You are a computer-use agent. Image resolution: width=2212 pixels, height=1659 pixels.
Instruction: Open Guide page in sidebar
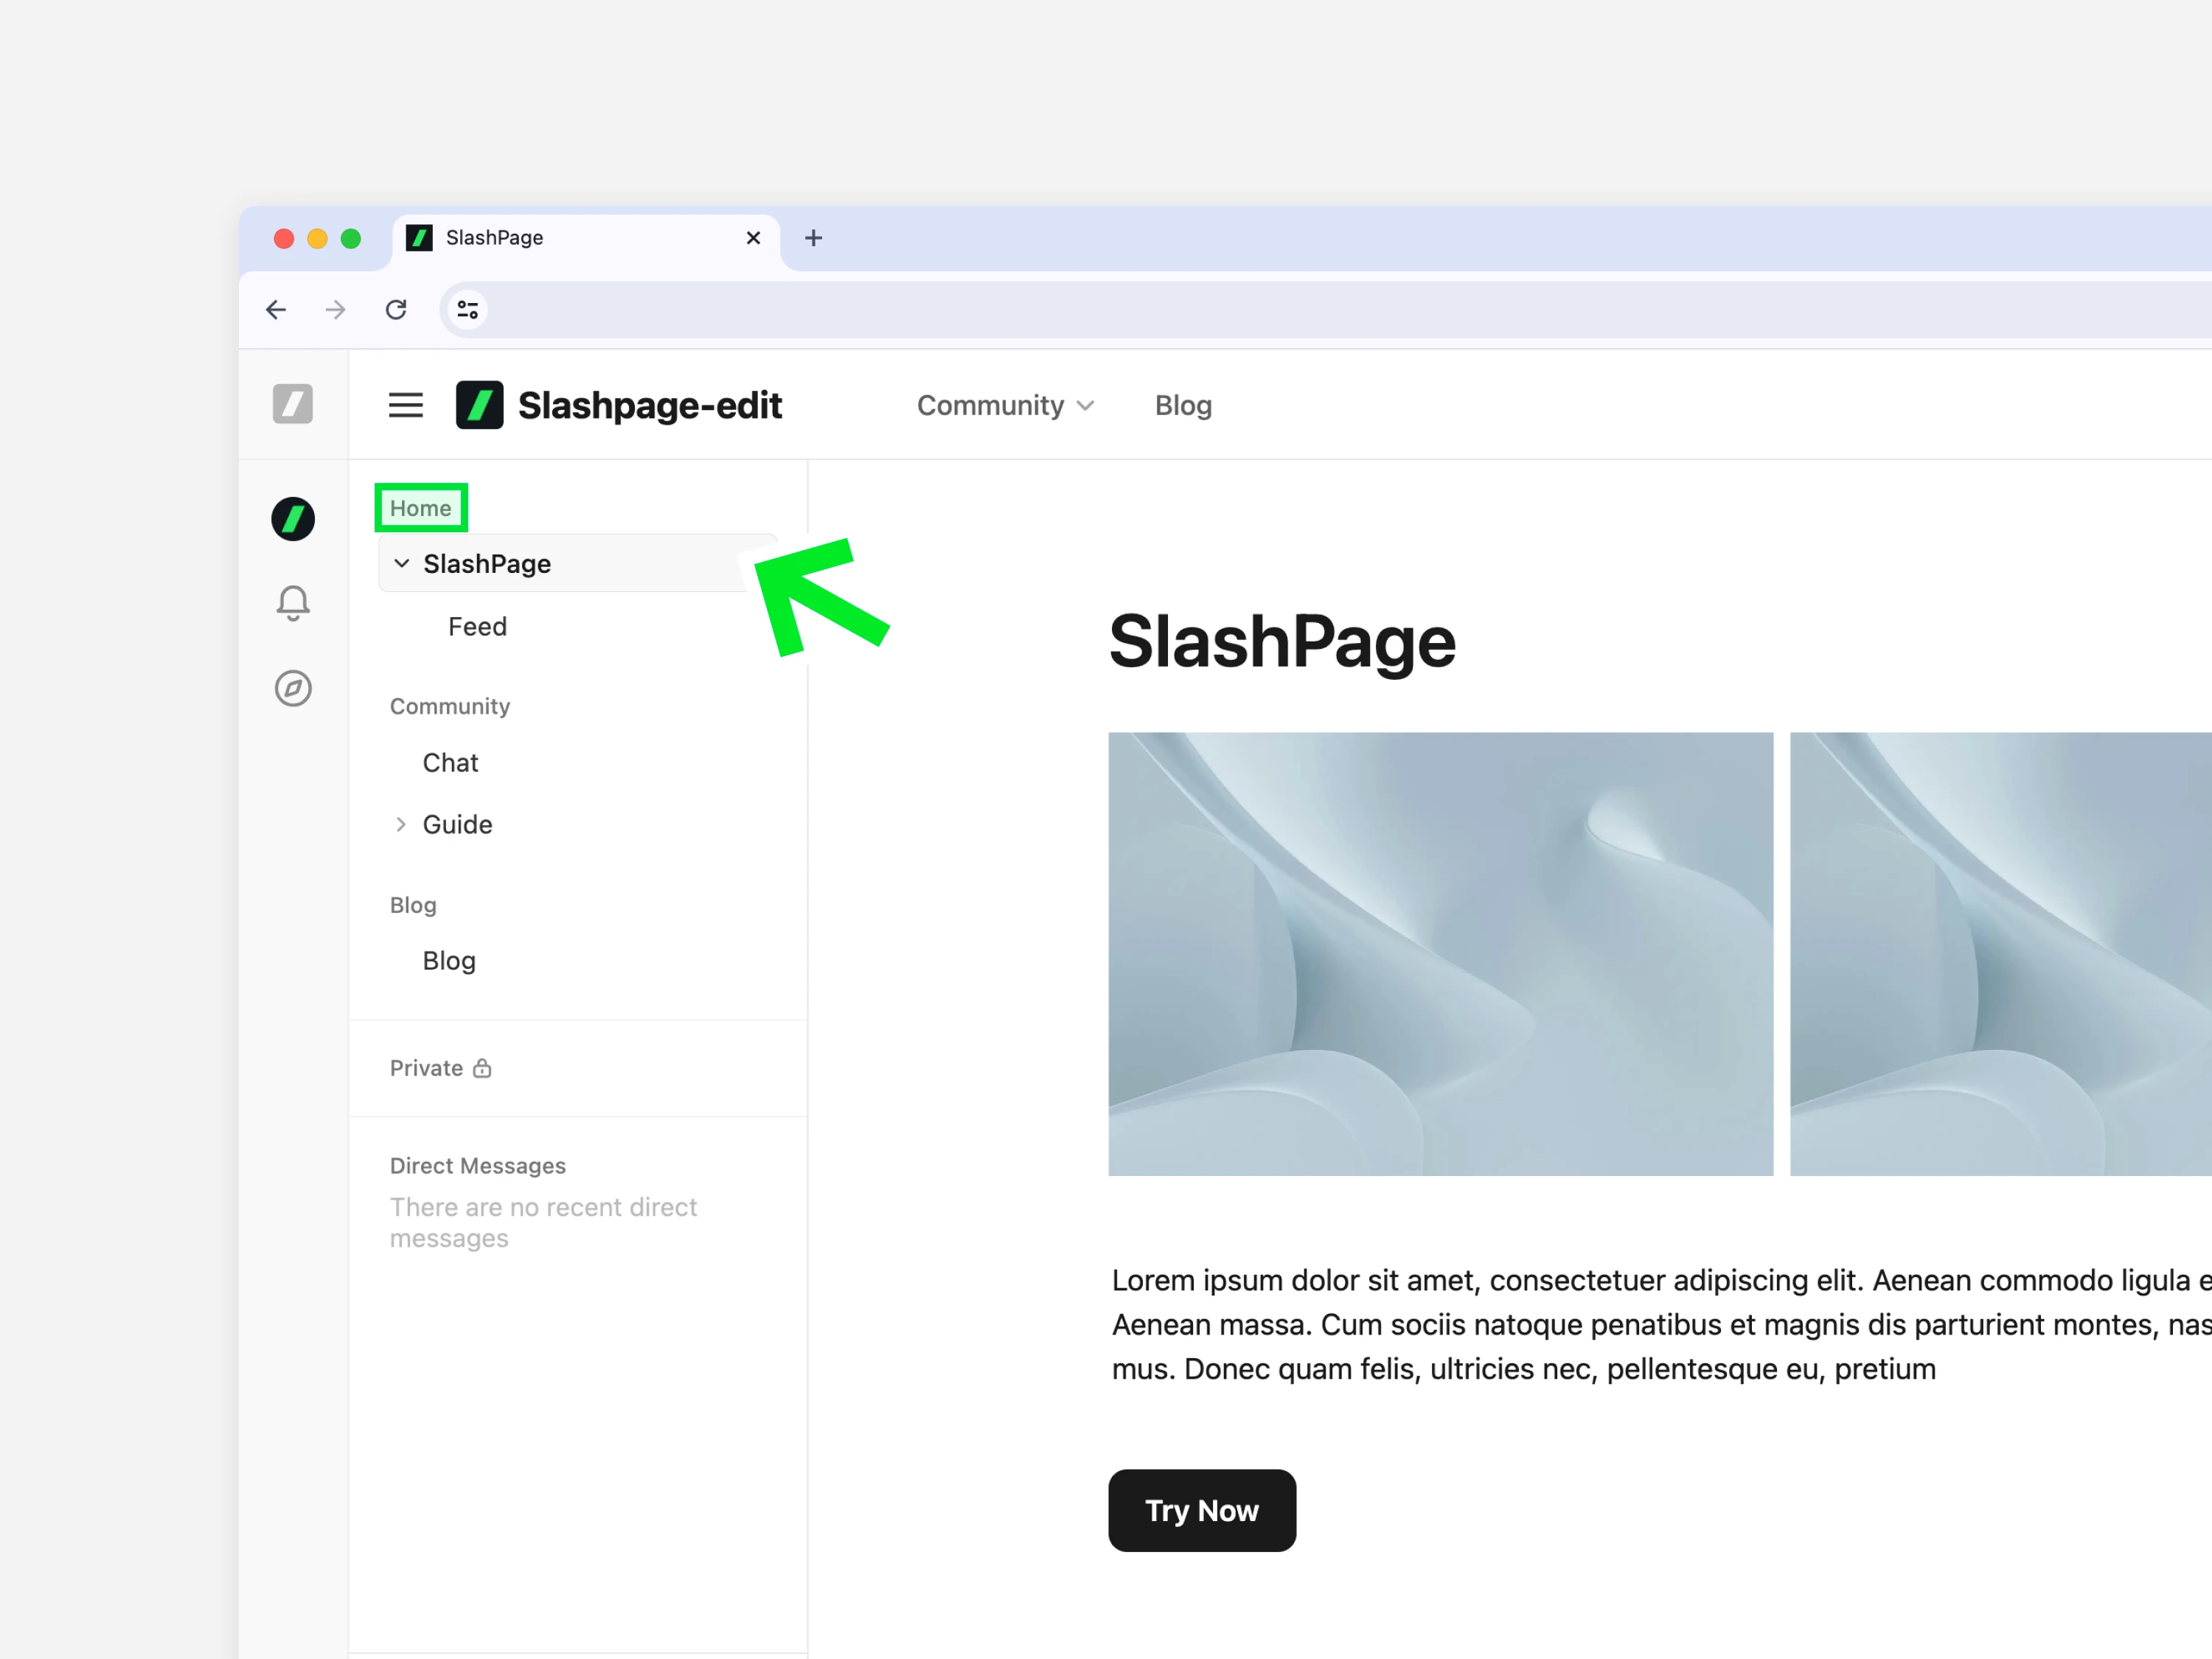tap(458, 824)
